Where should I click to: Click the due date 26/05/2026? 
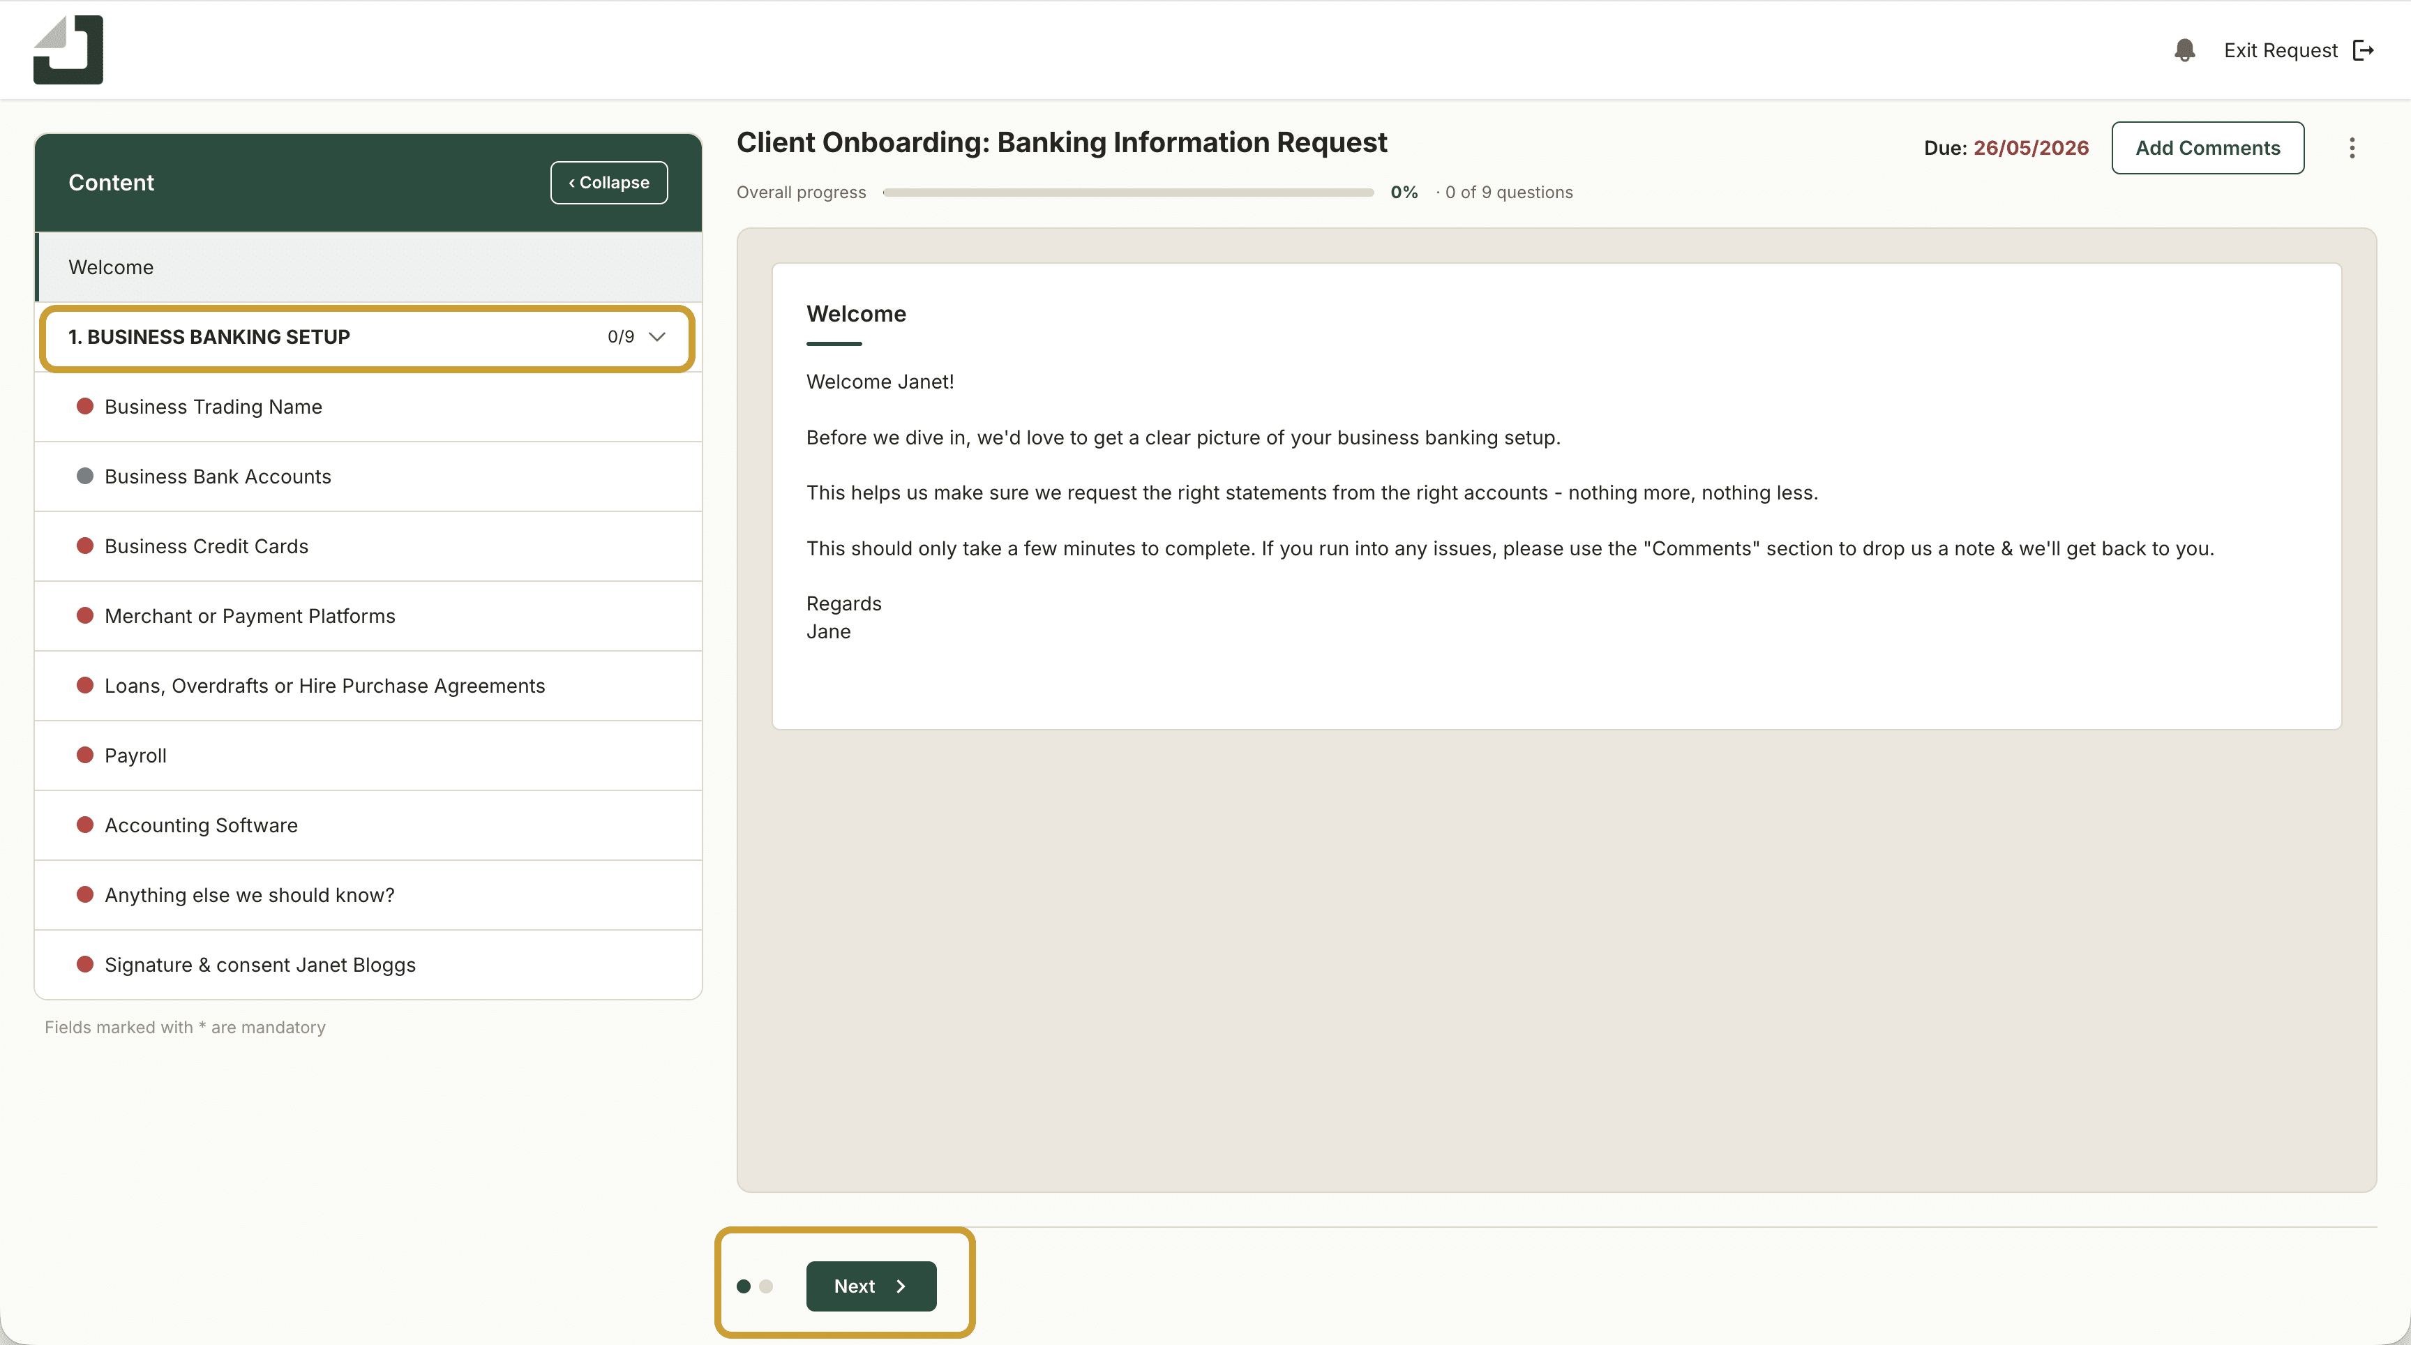[x=2031, y=148]
